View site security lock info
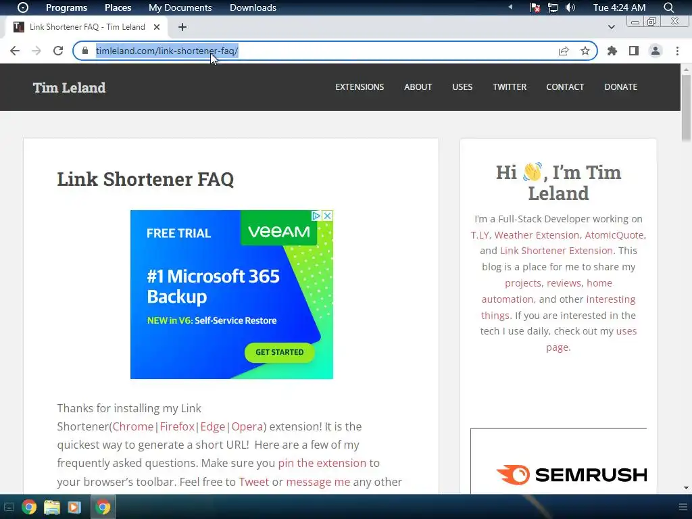Viewport: 692px width, 519px height. [x=85, y=51]
